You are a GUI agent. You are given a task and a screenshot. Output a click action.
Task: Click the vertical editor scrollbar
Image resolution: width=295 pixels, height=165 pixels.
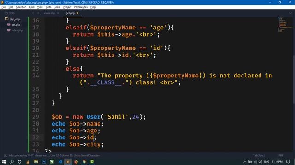tap(294, 79)
